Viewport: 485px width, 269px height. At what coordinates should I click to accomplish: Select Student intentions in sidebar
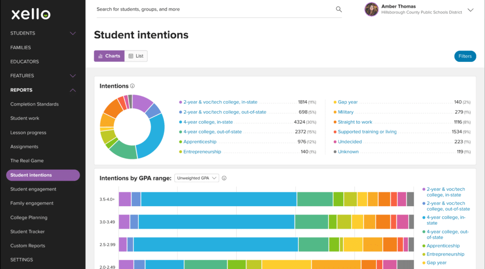[x=43, y=175]
